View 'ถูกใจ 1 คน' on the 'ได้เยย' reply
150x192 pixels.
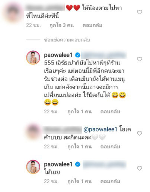pos(80,181)
